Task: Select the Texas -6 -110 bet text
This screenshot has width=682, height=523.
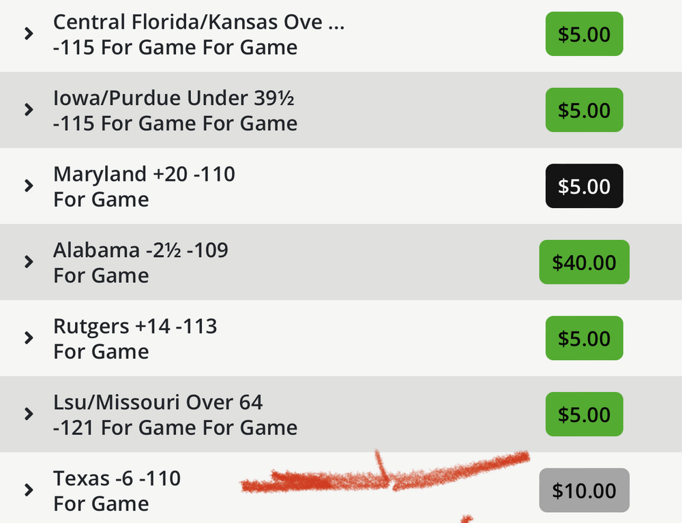Action: pyautogui.click(x=117, y=478)
